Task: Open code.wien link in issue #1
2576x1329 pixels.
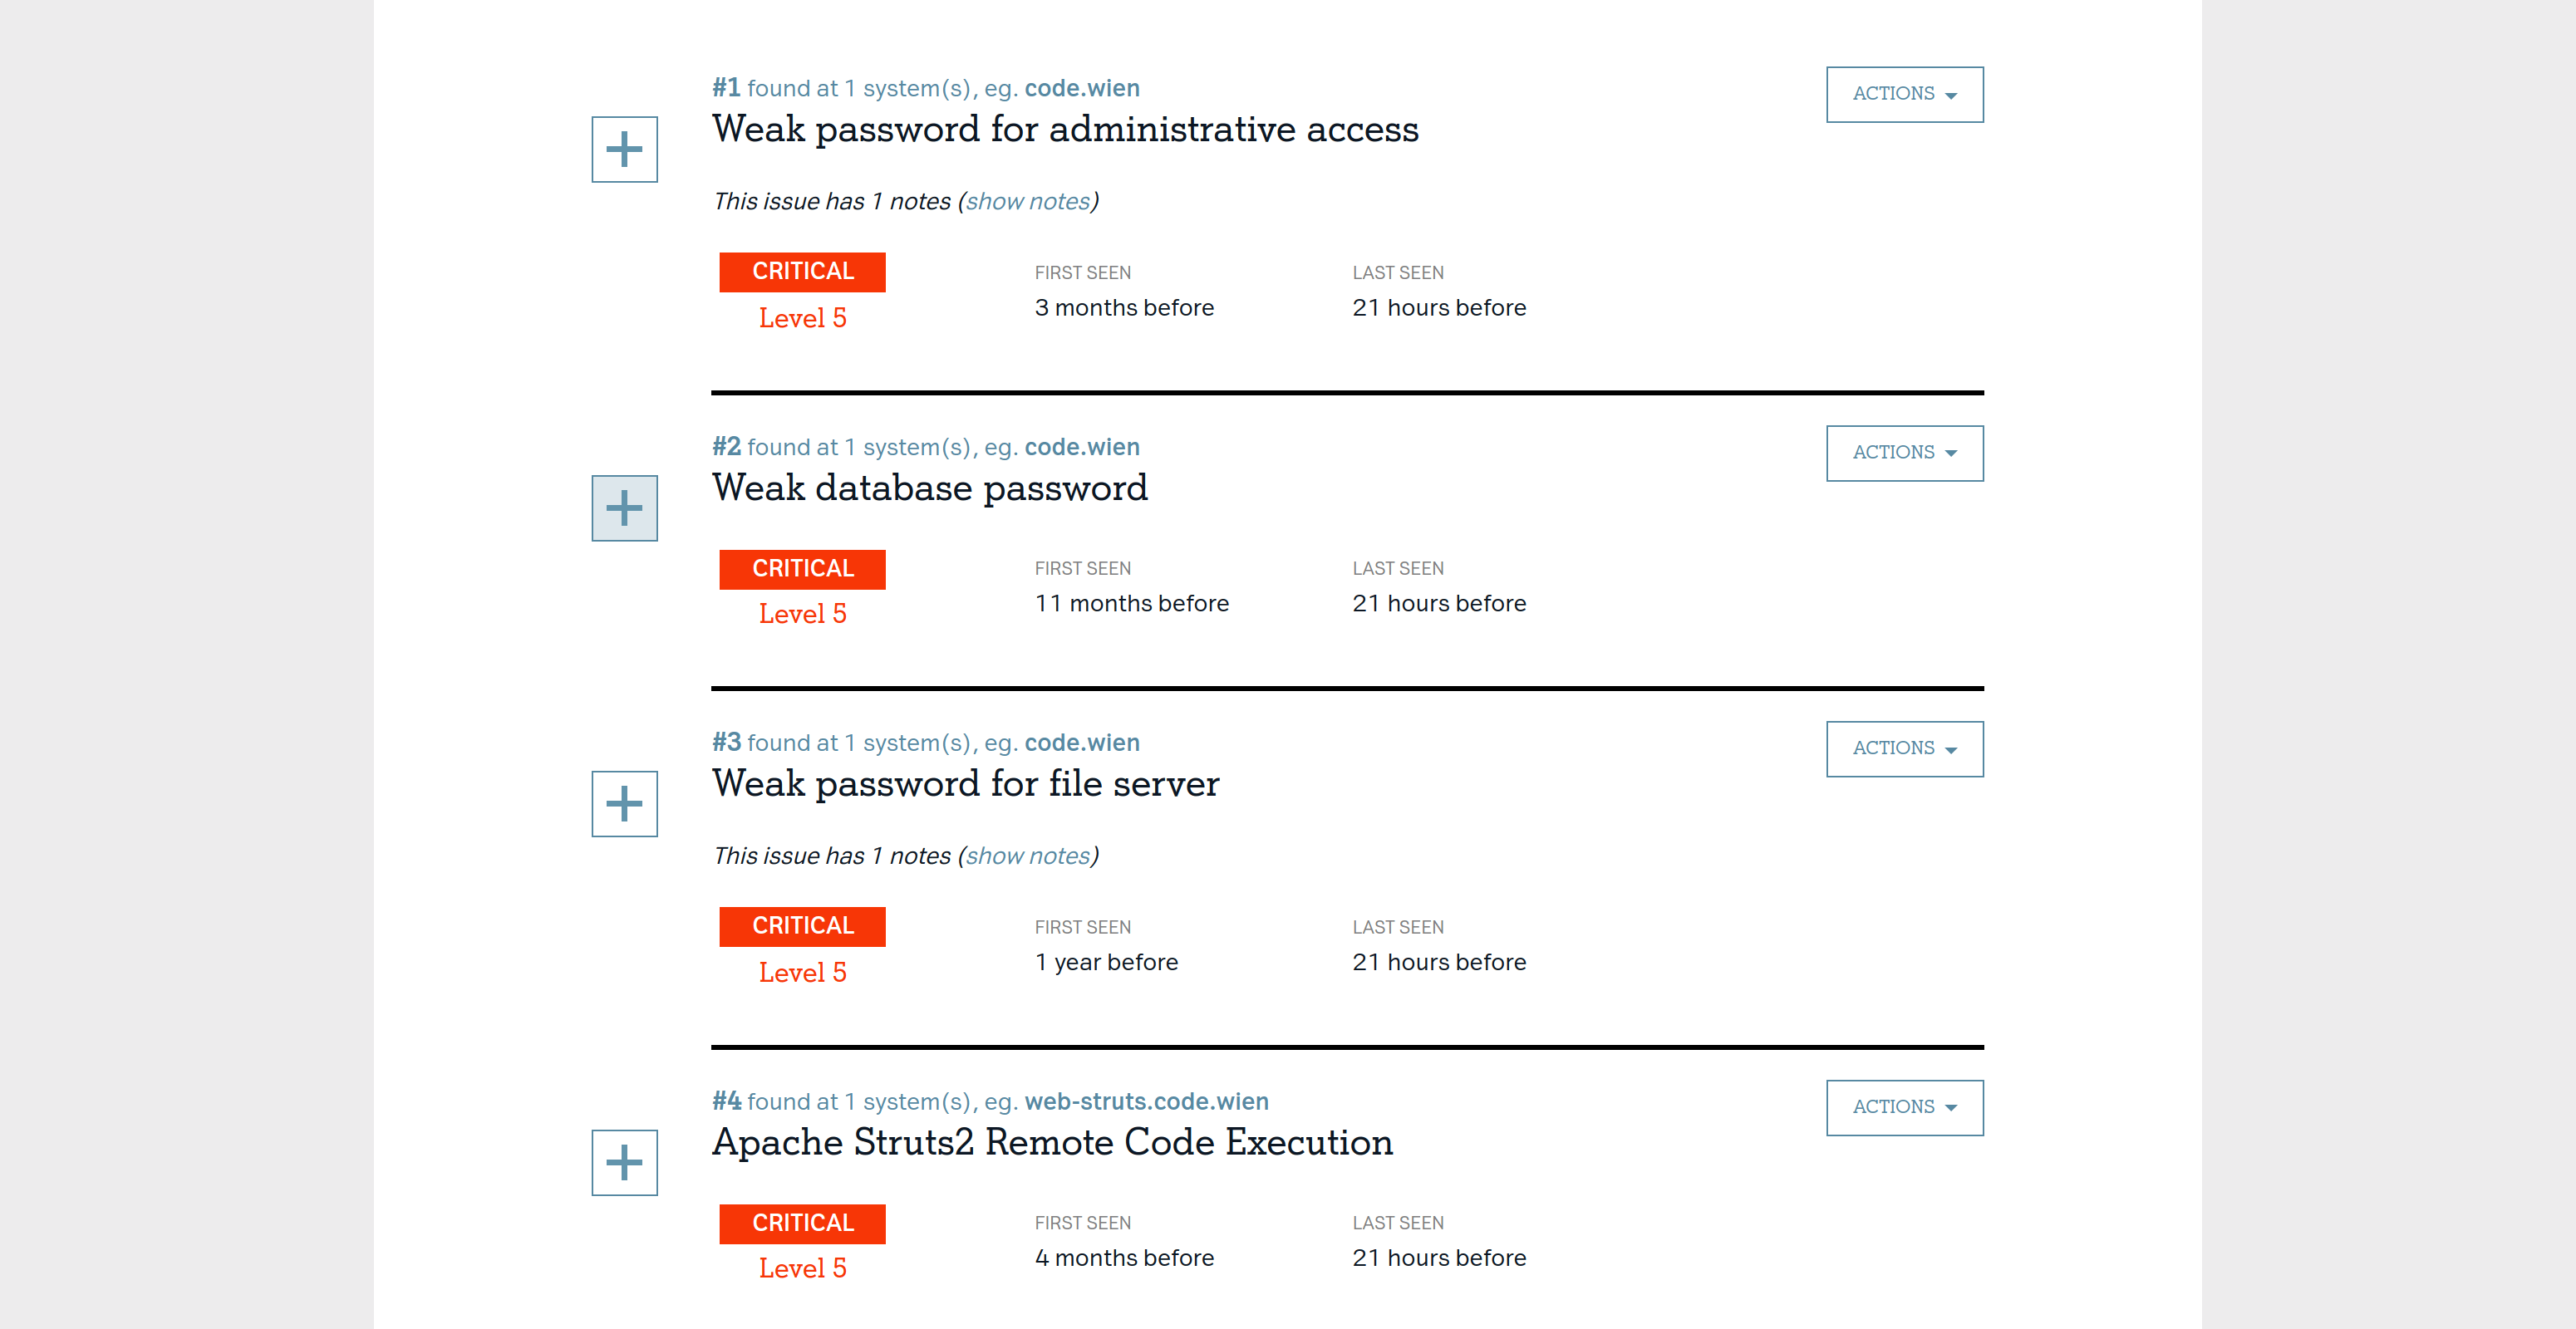Action: pyautogui.click(x=1081, y=89)
